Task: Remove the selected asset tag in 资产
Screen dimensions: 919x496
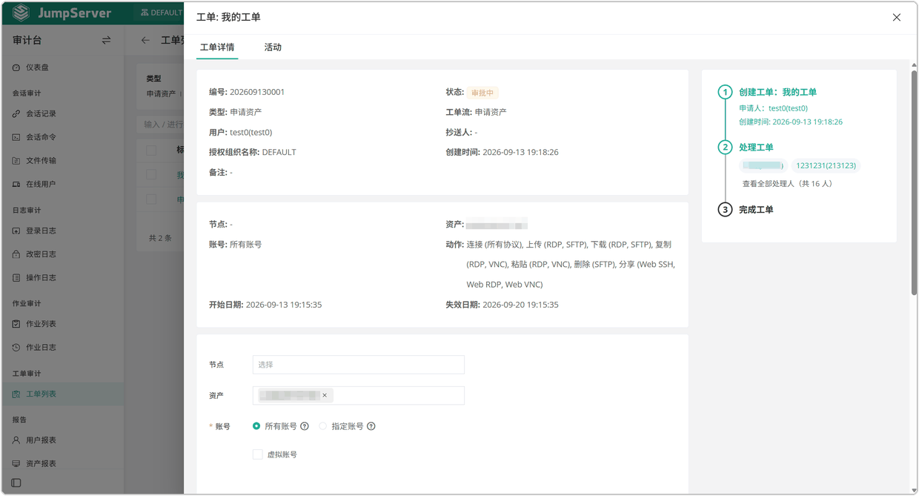Action: pos(325,395)
